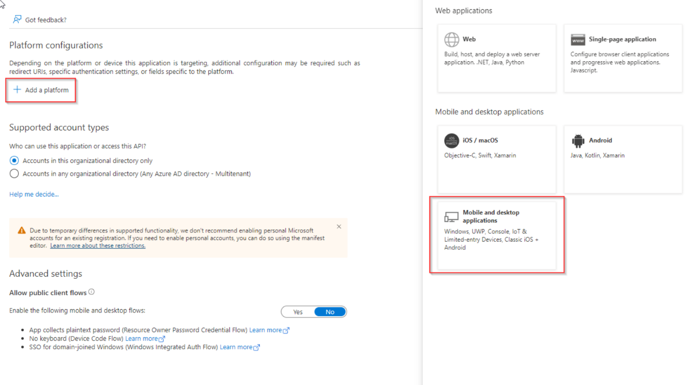The image size is (690, 385).
Task: Select Accounts in any organizational directory (Multitenant)
Action: click(14, 174)
